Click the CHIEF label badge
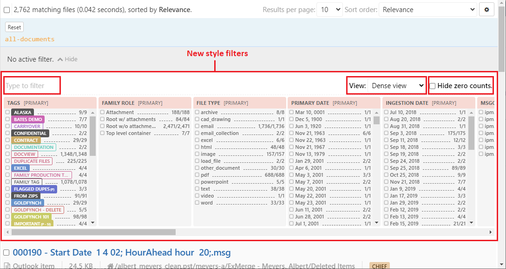The width and height of the screenshot is (506, 269). pos(379,266)
